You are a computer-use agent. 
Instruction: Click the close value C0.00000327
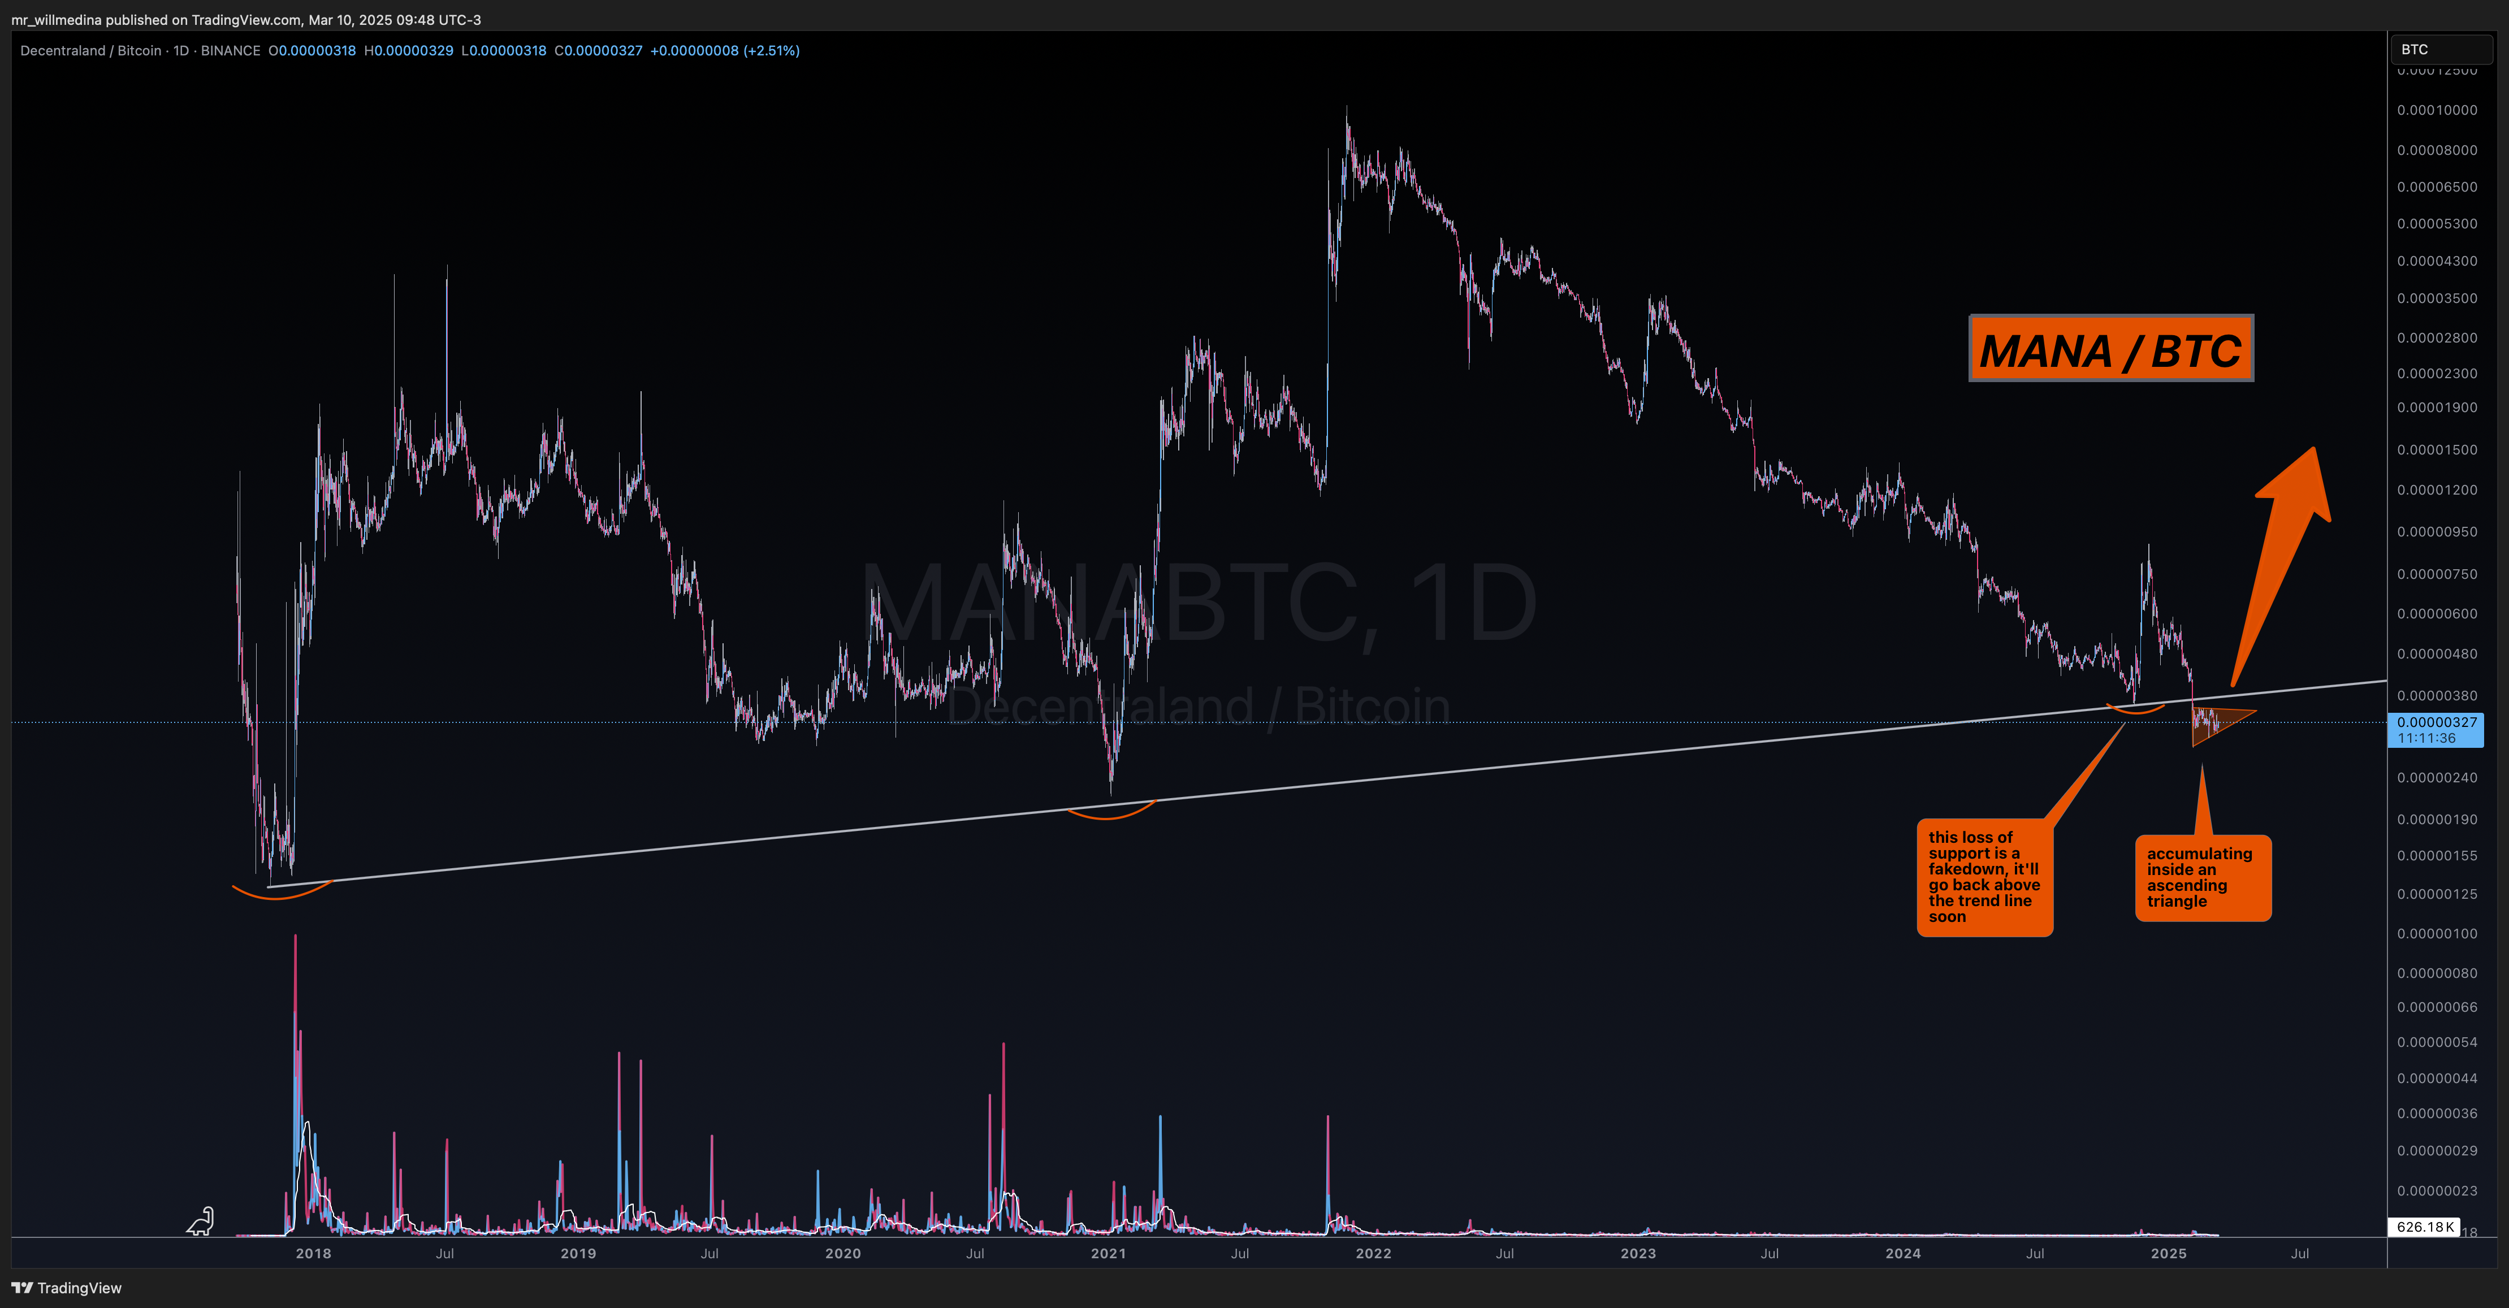598,51
